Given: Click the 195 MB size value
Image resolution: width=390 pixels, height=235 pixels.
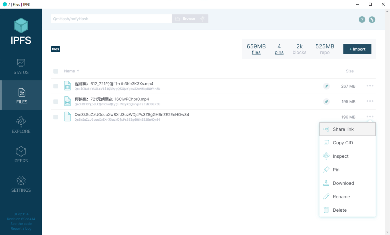Looking at the screenshot, I should [348, 102].
